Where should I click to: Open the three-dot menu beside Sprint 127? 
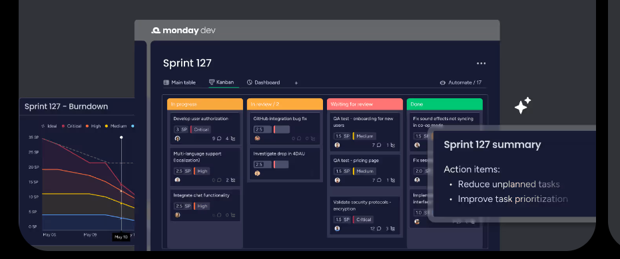[x=481, y=64]
